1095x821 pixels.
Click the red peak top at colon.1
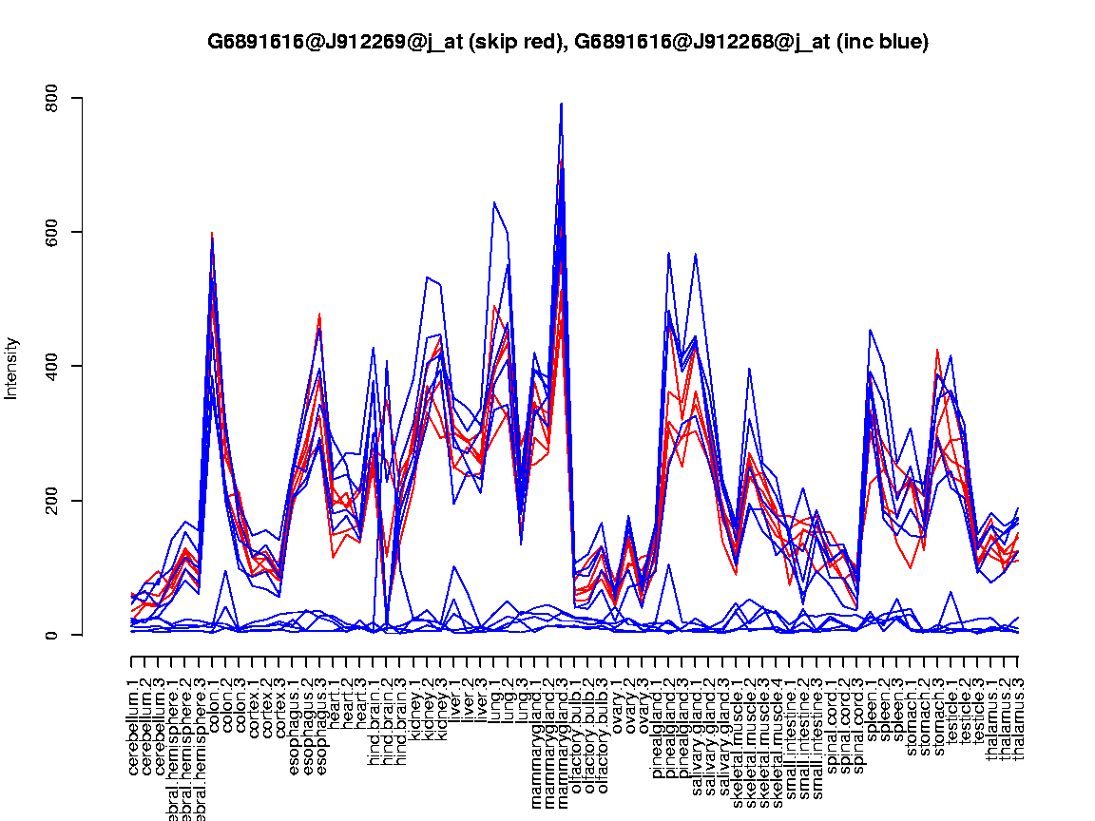click(212, 234)
